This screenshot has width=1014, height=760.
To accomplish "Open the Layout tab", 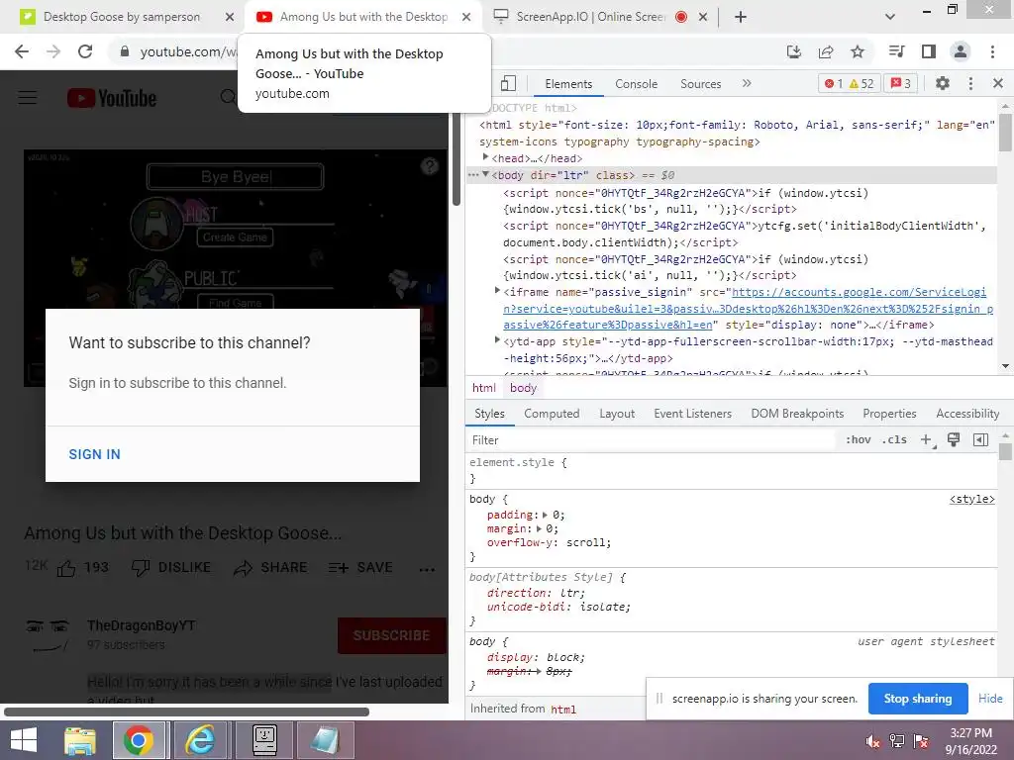I will coord(617,414).
